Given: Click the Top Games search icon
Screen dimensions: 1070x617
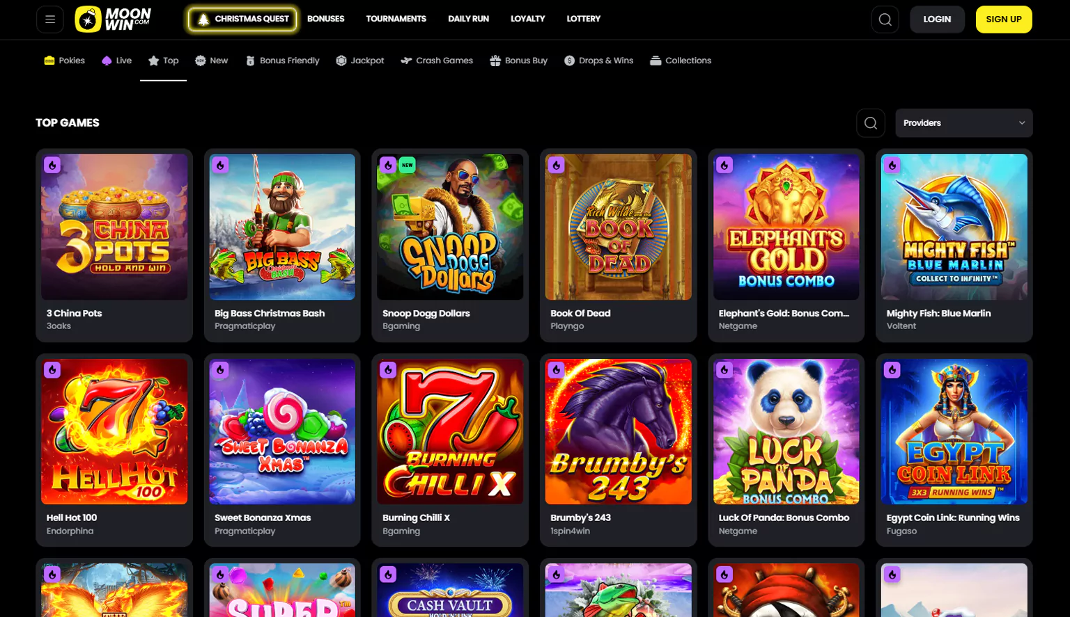Looking at the screenshot, I should point(870,123).
